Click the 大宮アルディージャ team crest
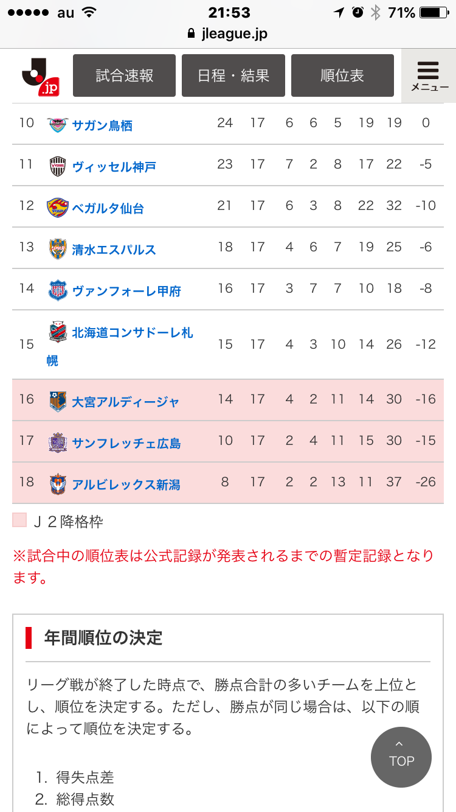The height and width of the screenshot is (812, 456). coord(58,401)
